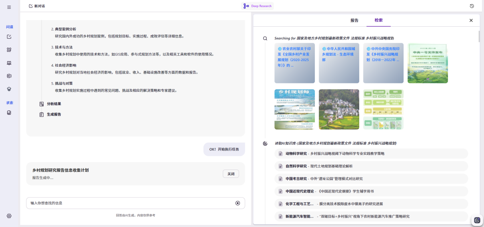
Task: Click the layers stack icon in the sidebar
Action: 9,89
